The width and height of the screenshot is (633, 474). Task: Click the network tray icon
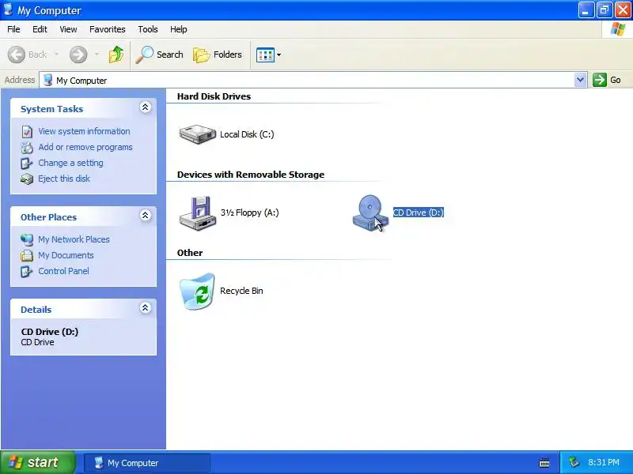(x=574, y=462)
